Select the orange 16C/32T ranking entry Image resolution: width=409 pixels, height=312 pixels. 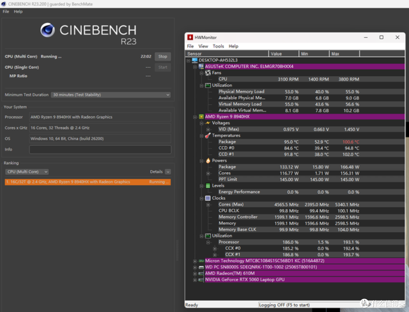tap(87, 182)
